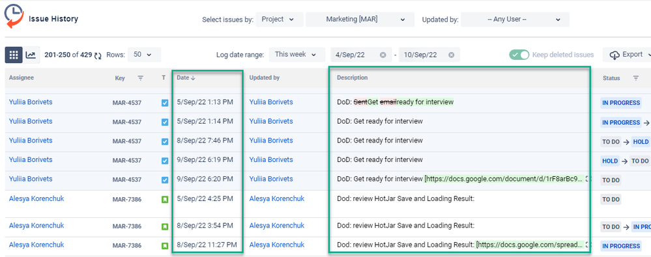Click the 9/Sep/22 6:20 PM date cell

(205, 179)
